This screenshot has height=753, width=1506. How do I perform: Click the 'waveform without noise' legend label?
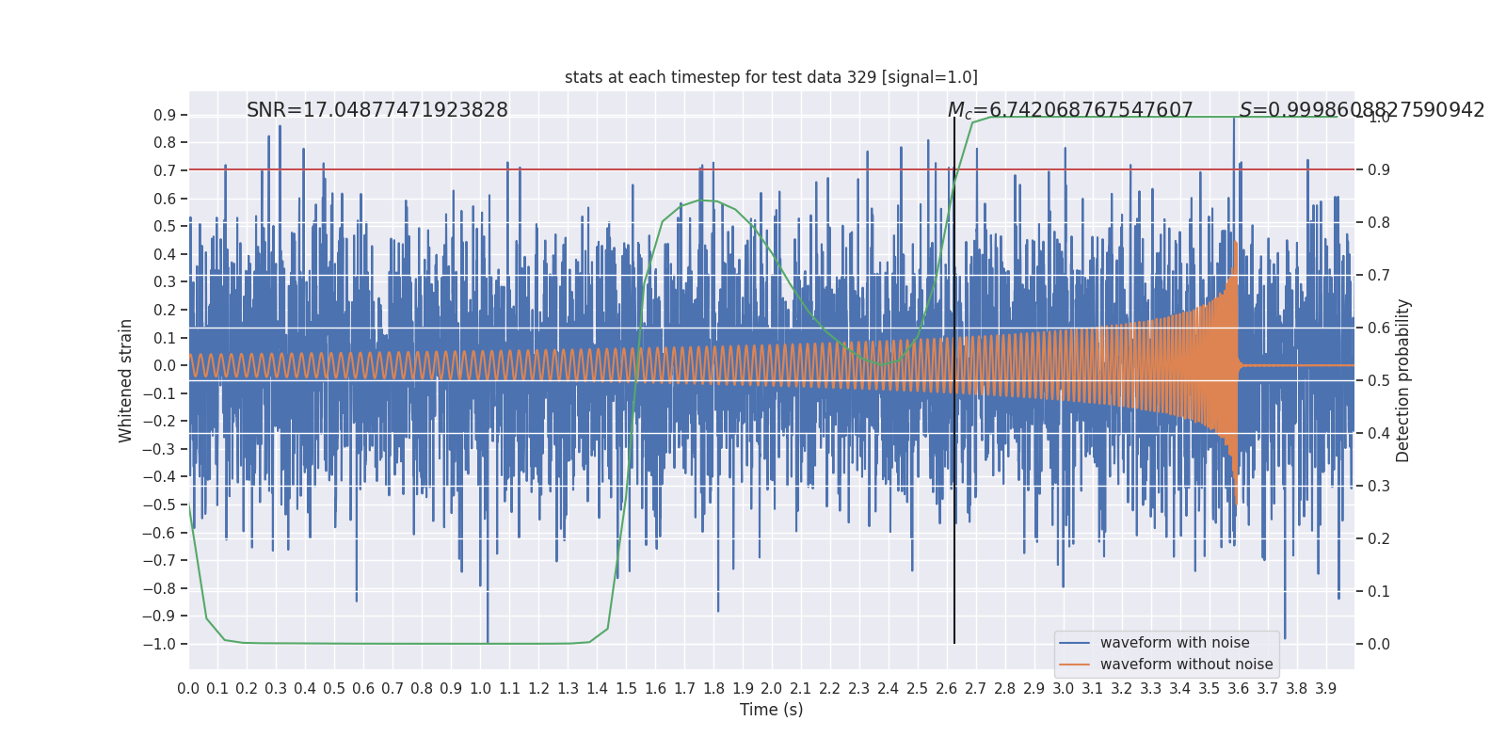1186,665
